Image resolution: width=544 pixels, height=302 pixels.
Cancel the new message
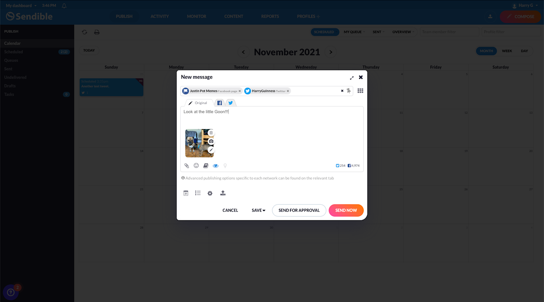[230, 210]
